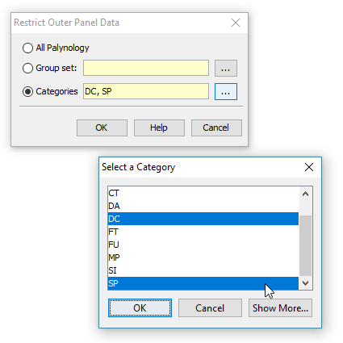
Task: Pick the FT category entry
Action: 203,232
